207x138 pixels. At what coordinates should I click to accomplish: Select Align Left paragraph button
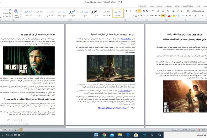[x=156, y=16]
